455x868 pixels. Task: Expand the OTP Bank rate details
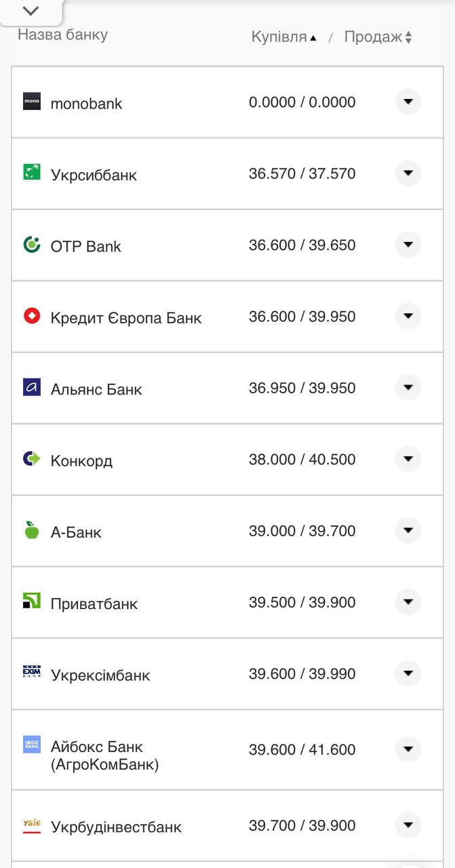pos(408,245)
